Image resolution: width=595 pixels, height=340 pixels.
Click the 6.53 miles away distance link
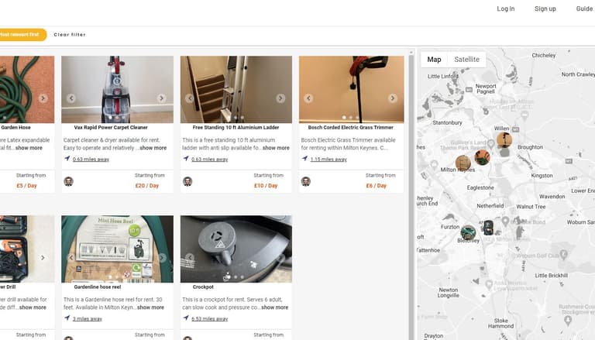coord(209,319)
